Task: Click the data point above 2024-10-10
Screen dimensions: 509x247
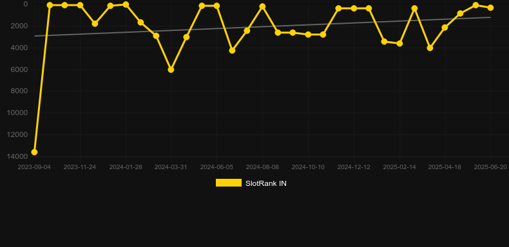Action: pos(308,34)
